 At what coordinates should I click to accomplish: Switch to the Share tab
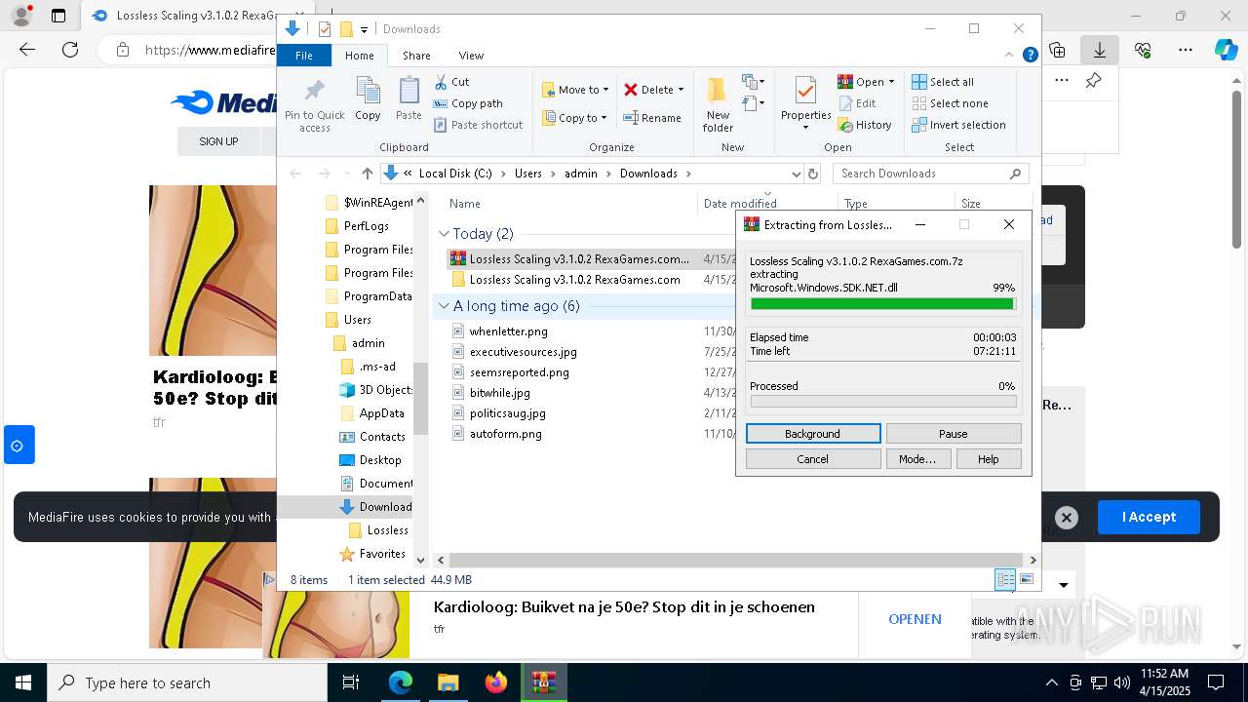[416, 56]
